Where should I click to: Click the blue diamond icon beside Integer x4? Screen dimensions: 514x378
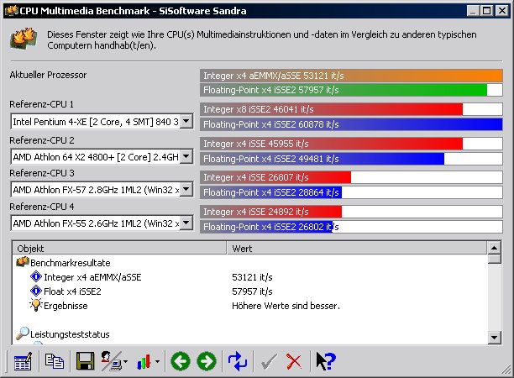pyautogui.click(x=36, y=276)
